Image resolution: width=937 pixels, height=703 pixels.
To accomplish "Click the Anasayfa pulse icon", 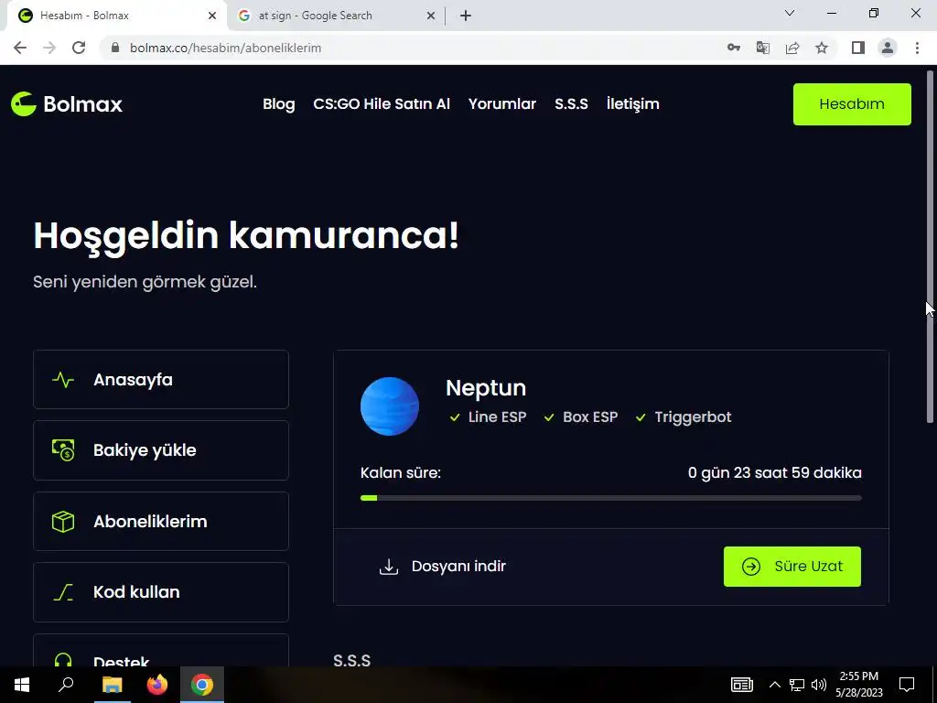I will (63, 380).
